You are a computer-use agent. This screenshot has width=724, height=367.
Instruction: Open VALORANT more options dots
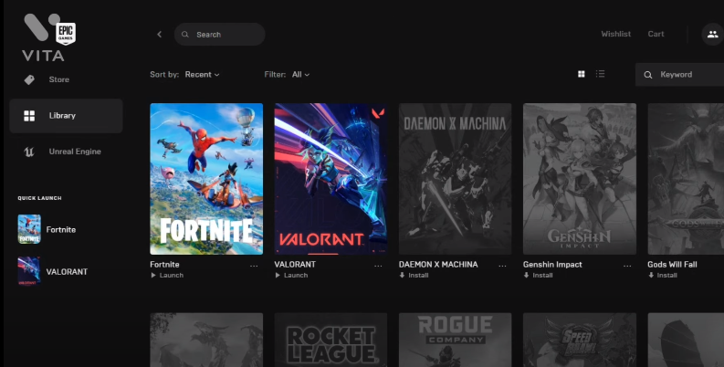pos(378,266)
